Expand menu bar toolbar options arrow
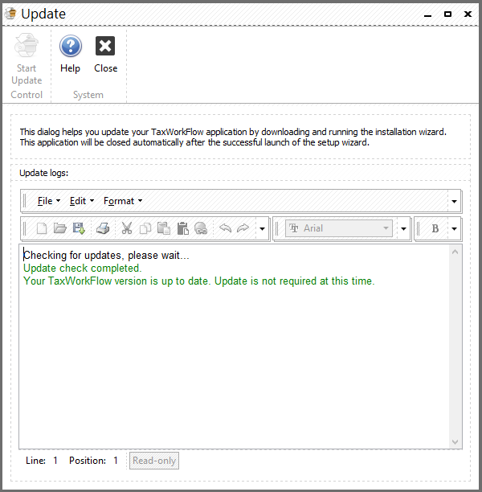This screenshot has height=492, width=482. [454, 201]
